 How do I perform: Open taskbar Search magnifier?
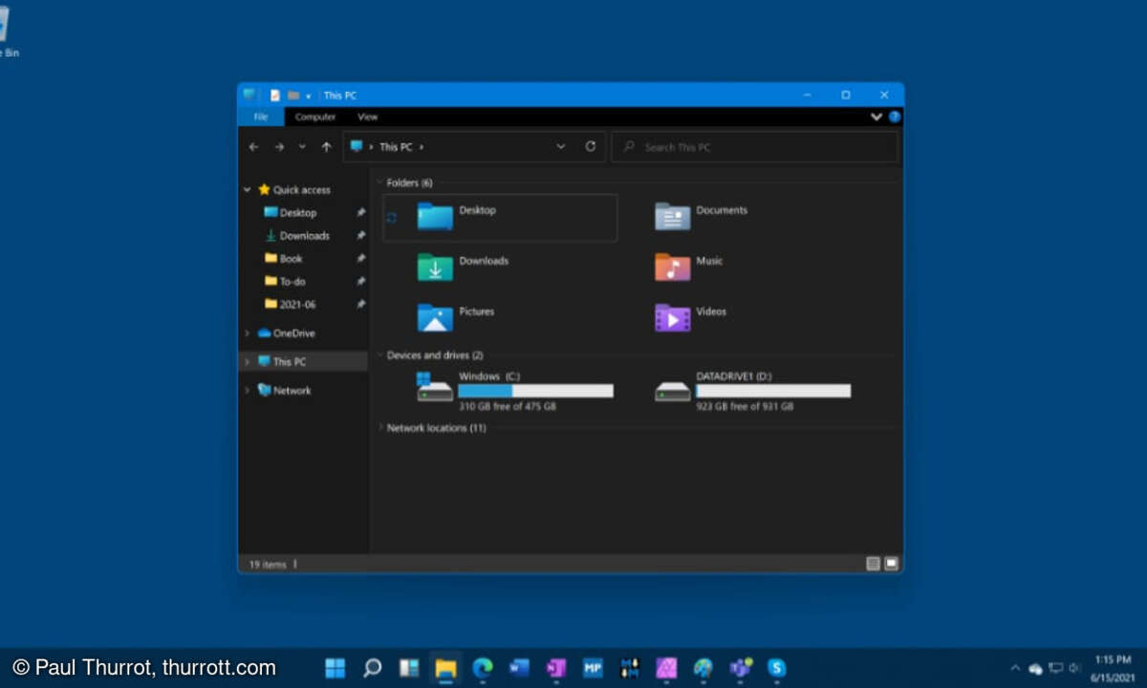[373, 668]
